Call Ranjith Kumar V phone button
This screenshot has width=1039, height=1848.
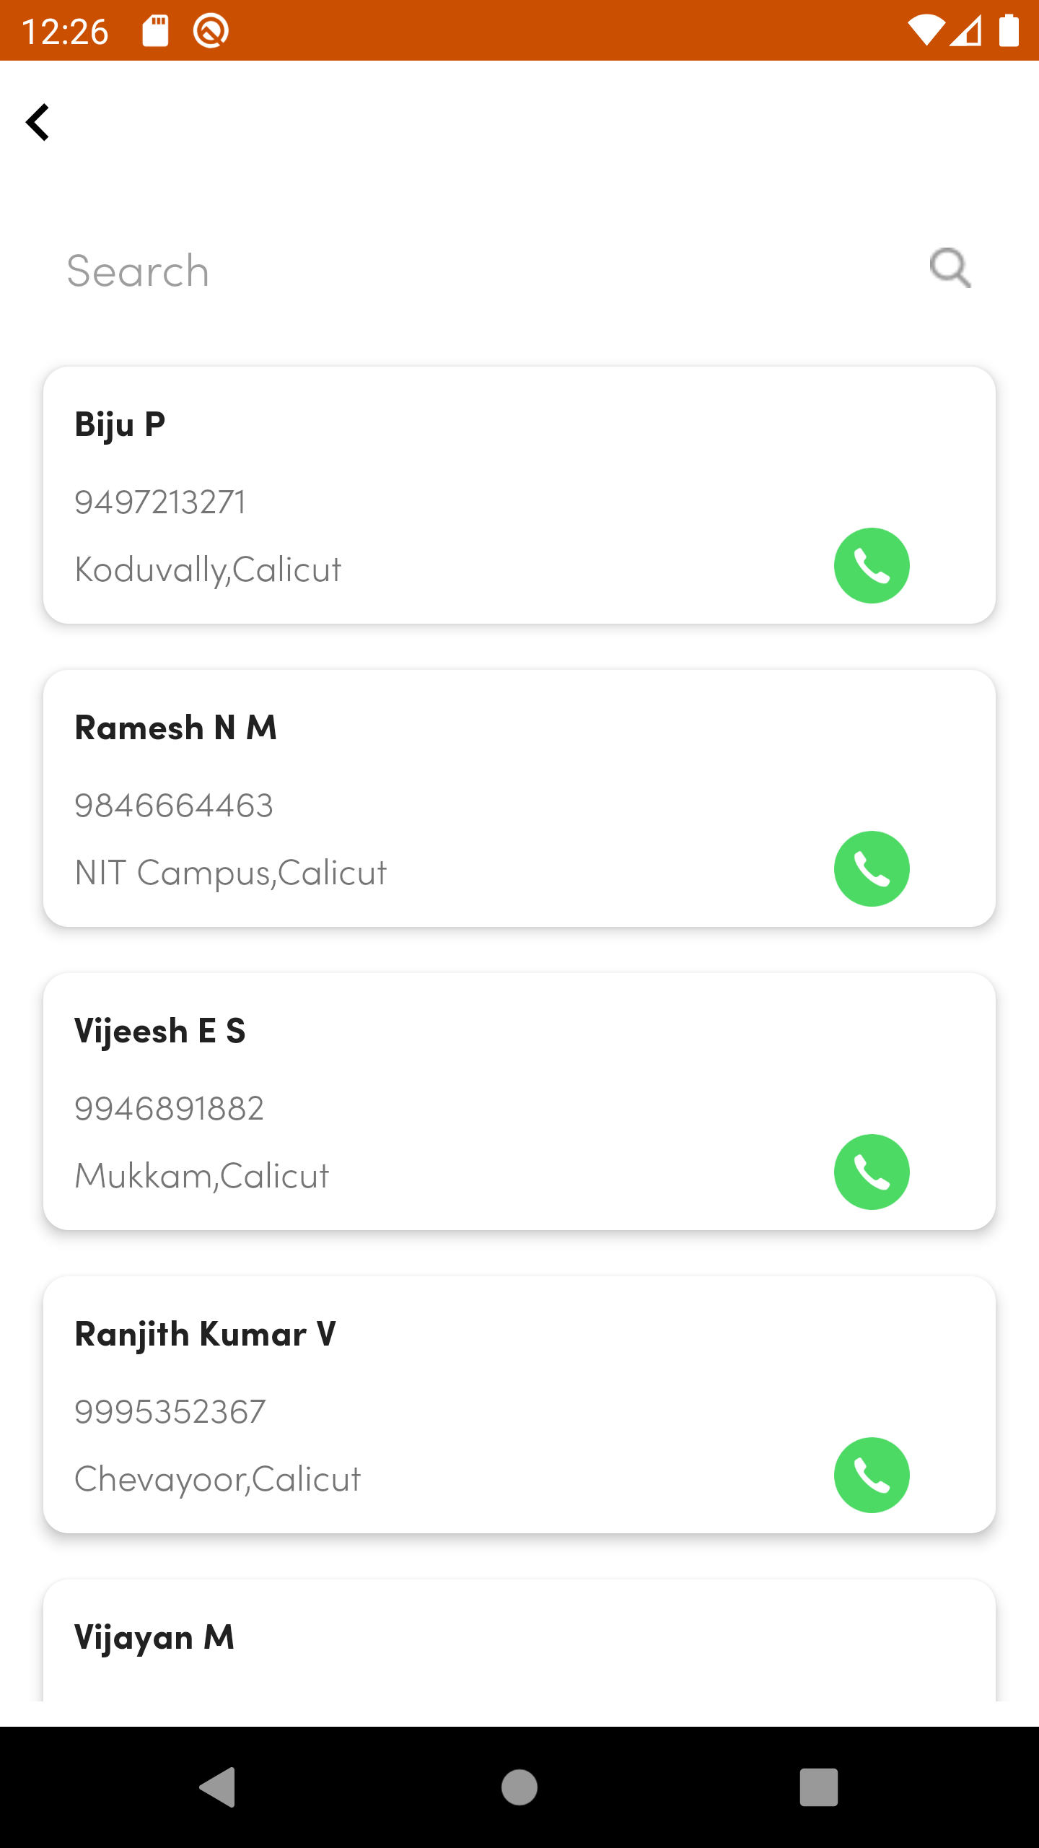pyautogui.click(x=872, y=1475)
